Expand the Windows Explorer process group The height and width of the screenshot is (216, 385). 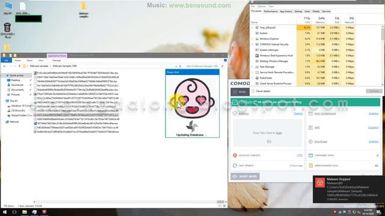[252, 38]
